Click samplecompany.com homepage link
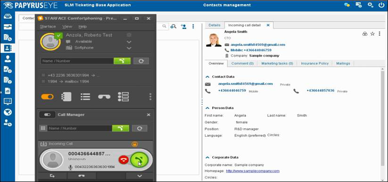 [x=253, y=171]
